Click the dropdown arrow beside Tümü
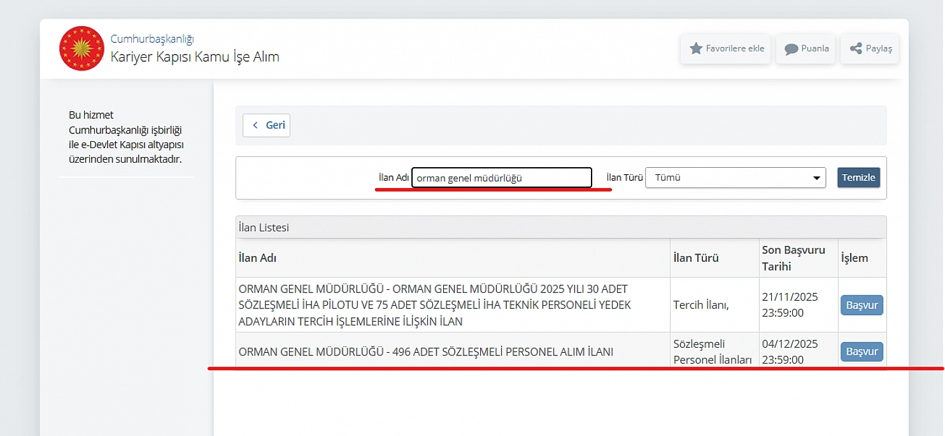Image resolution: width=945 pixels, height=436 pixels. (x=816, y=179)
